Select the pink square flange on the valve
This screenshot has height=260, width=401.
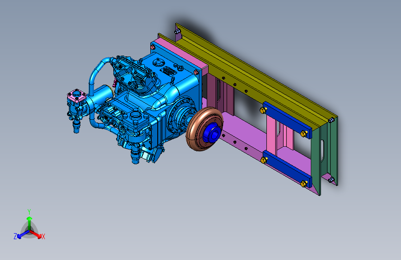click(76, 95)
